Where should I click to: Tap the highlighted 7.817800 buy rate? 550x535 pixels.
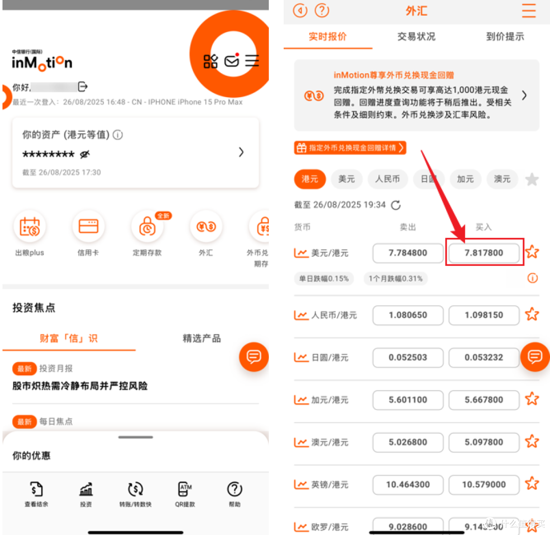[x=484, y=253]
